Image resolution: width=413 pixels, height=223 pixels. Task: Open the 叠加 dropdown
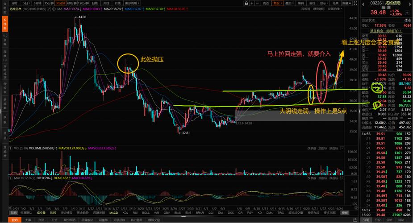click(x=289, y=3)
